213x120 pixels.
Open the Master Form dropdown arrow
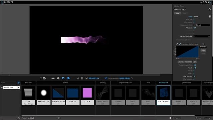(18, 87)
